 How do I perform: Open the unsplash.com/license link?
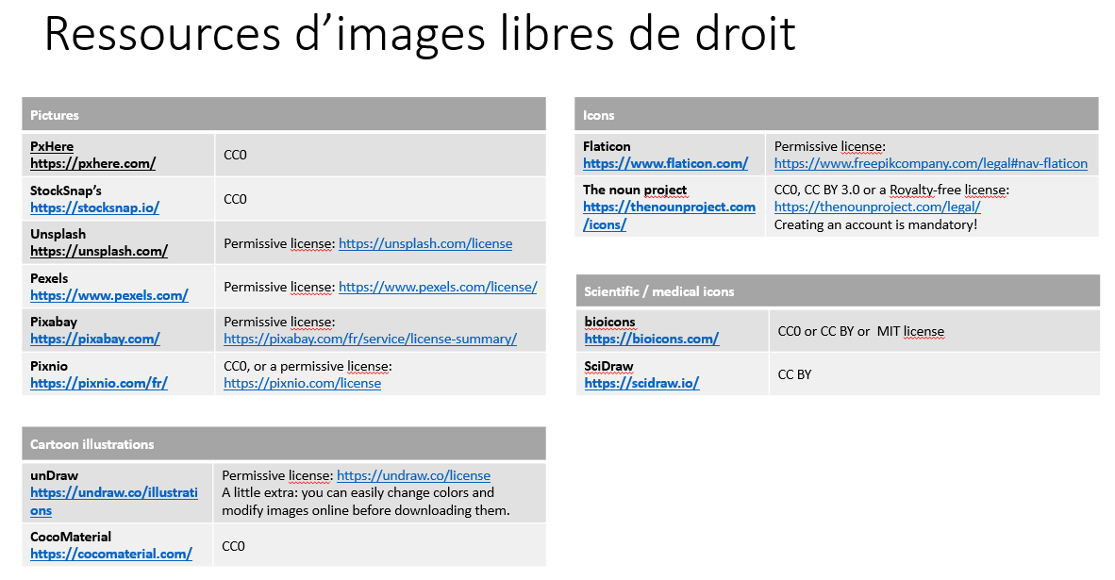(x=425, y=244)
